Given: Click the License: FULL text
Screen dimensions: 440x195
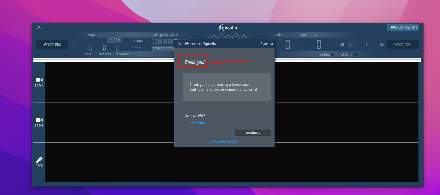Looking at the screenshot, I should coord(195,116).
